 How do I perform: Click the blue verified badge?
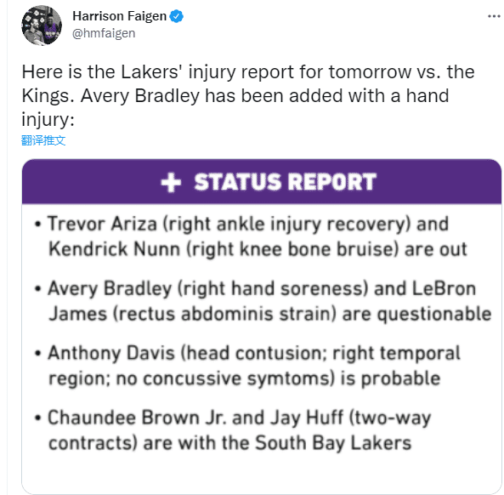177,16
